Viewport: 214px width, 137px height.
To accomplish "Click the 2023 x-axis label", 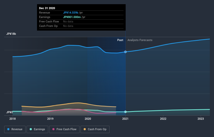I will 201,119.
